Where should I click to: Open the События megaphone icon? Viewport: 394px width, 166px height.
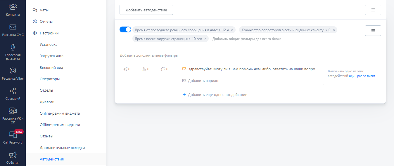click(x=13, y=155)
